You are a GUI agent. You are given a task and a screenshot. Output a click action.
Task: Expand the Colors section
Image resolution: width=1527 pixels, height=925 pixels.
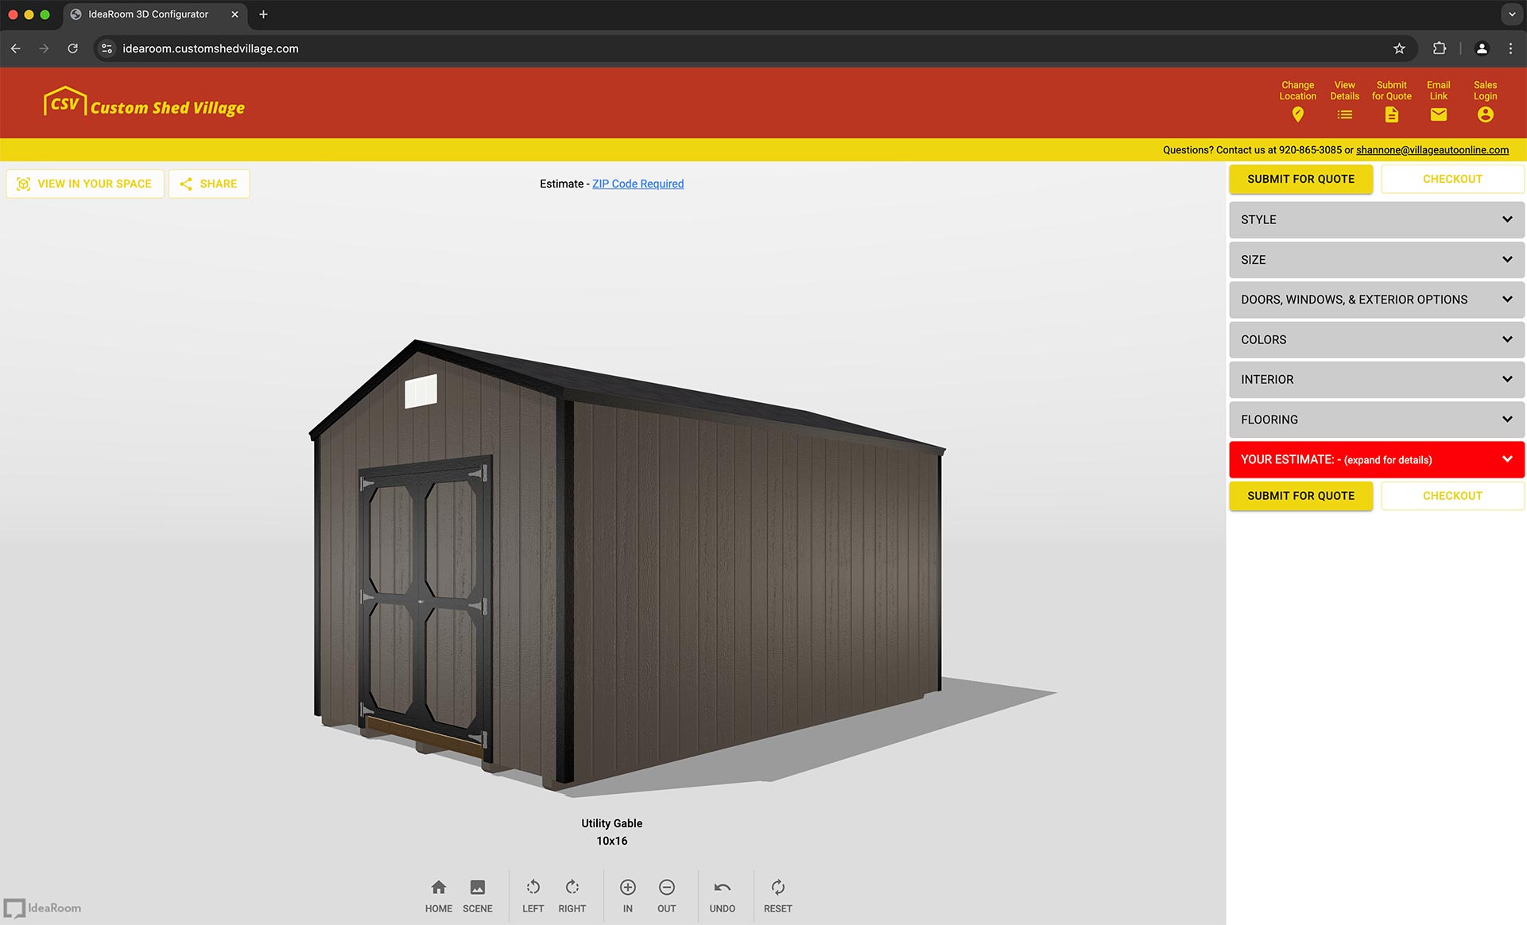(x=1376, y=340)
